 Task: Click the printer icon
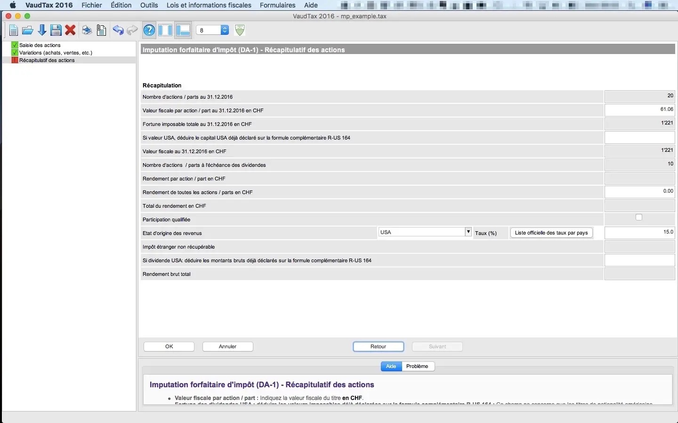click(x=87, y=31)
